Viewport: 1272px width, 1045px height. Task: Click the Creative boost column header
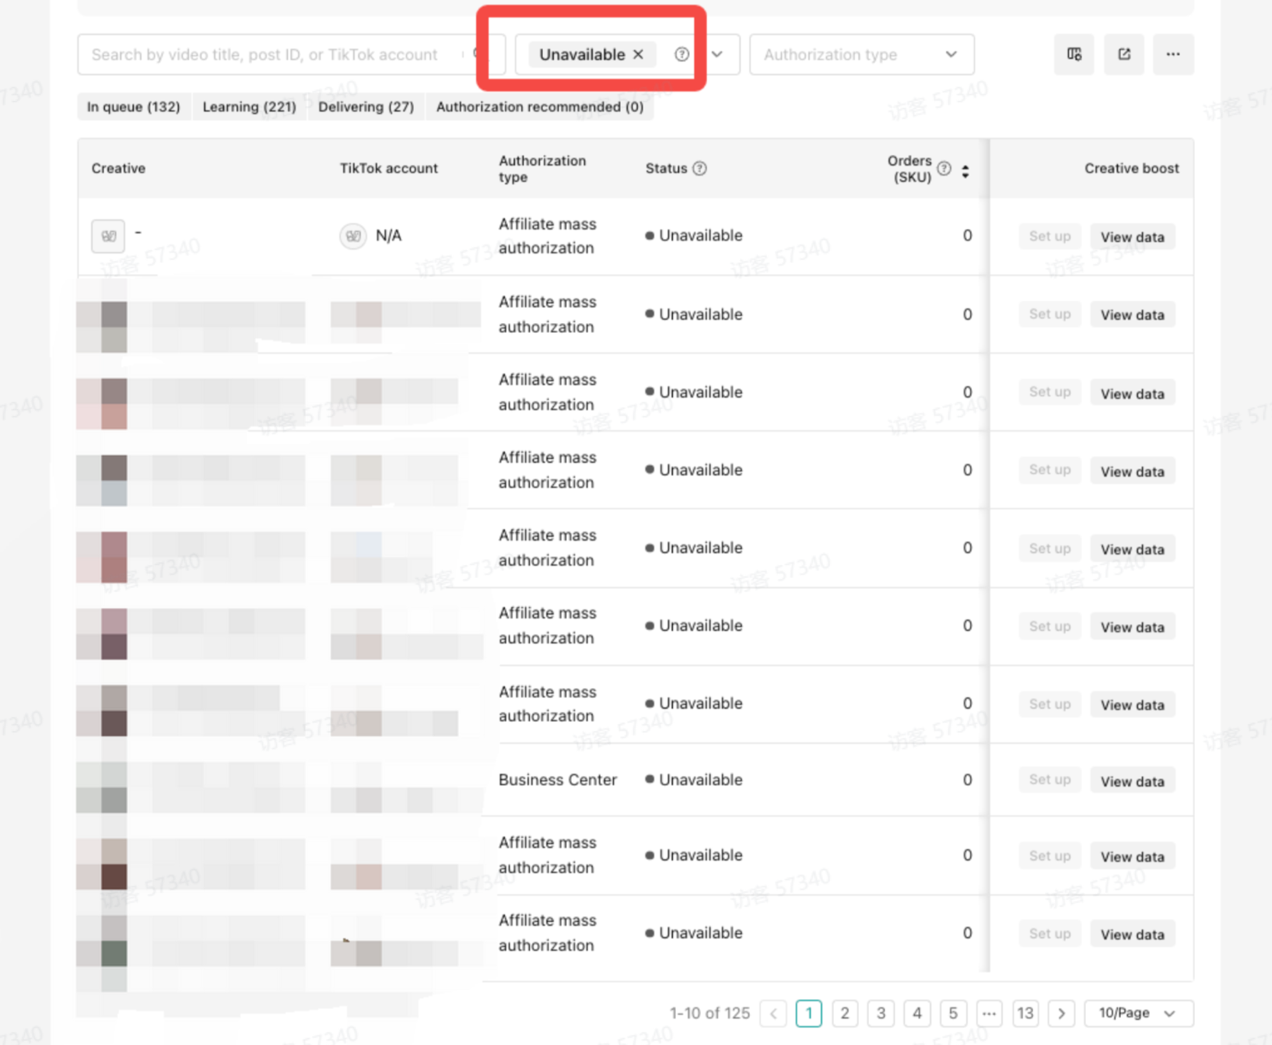[x=1131, y=168]
